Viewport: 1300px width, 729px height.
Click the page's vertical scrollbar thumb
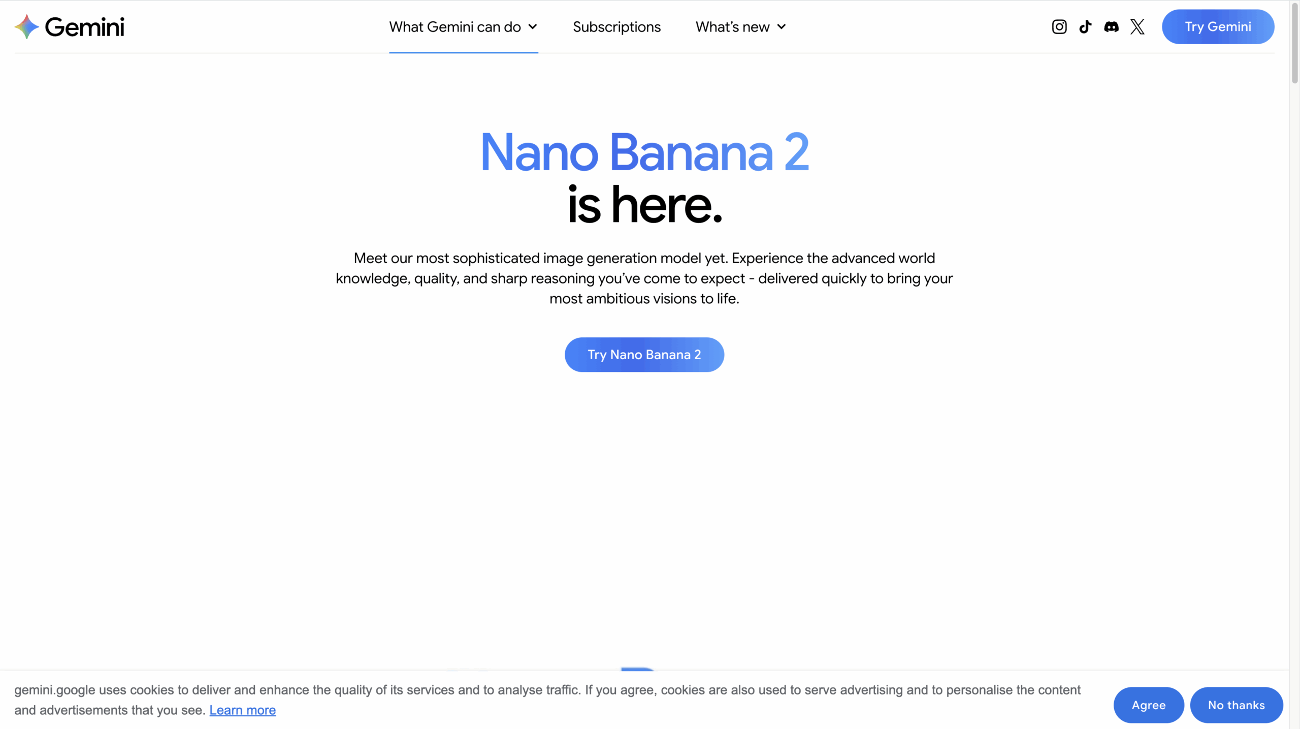1294,42
